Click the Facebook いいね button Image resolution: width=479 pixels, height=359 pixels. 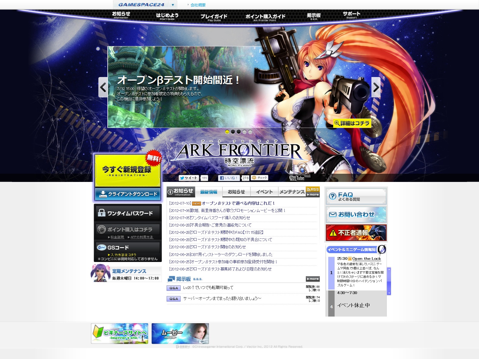click(229, 178)
